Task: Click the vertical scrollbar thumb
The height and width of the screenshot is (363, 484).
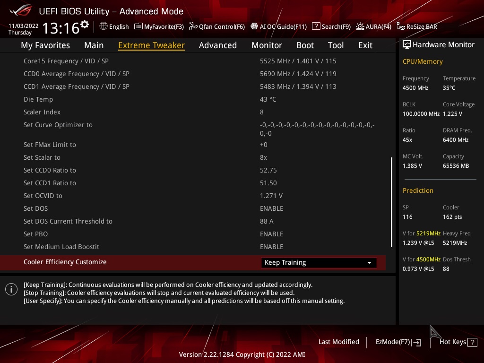Action: click(392, 202)
